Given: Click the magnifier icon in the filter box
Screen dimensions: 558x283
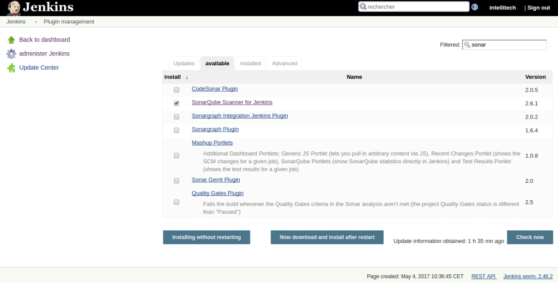Looking at the screenshot, I should tap(467, 45).
